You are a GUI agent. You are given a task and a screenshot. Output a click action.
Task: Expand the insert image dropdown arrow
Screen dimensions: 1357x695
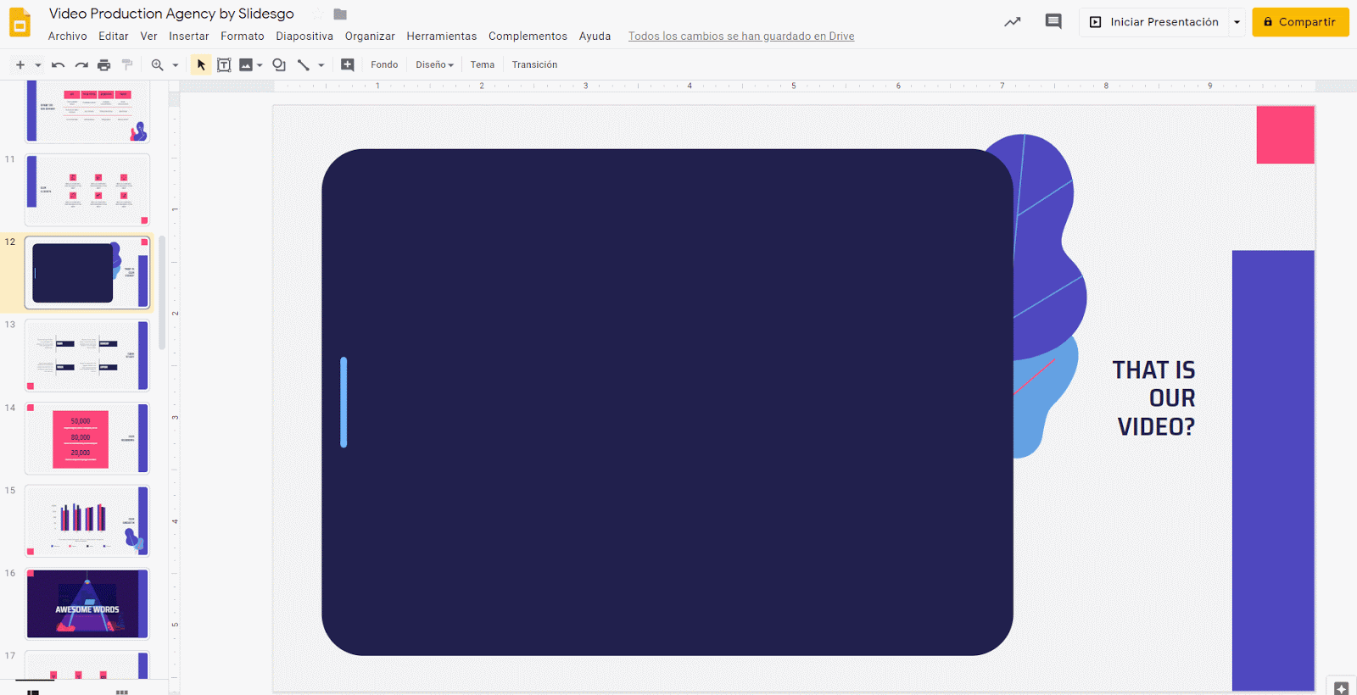[x=260, y=65]
